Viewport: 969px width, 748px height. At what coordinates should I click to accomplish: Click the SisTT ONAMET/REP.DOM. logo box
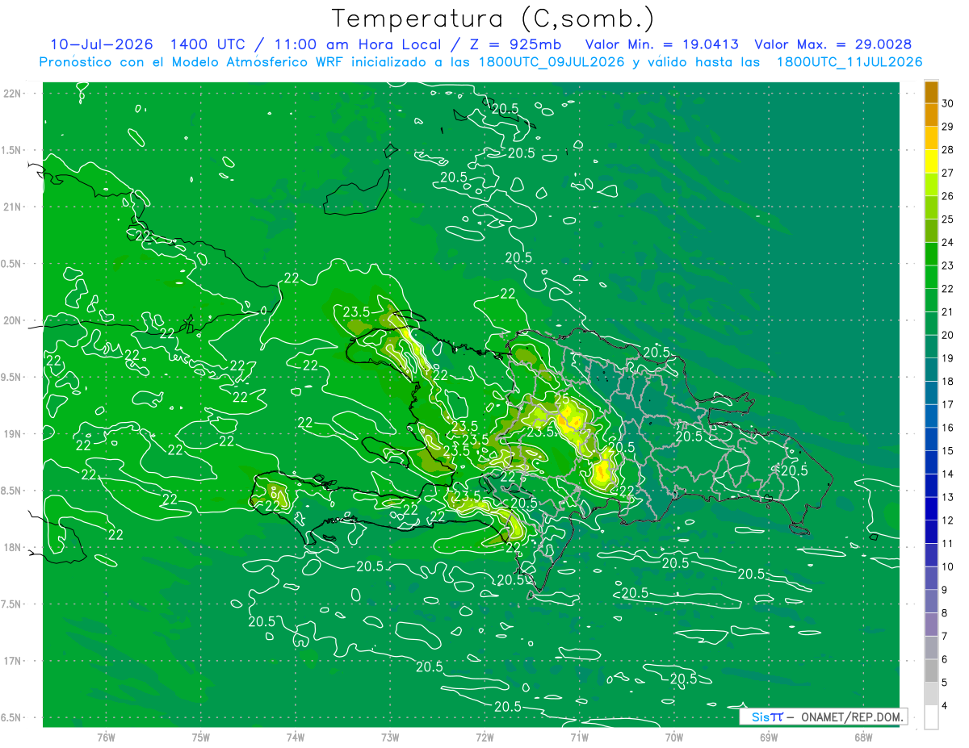(823, 717)
